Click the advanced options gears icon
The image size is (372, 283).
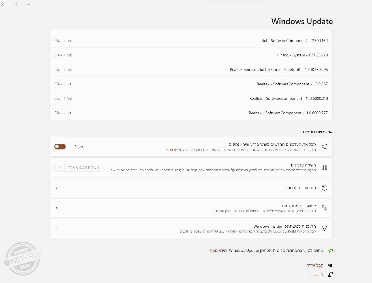tap(324, 208)
